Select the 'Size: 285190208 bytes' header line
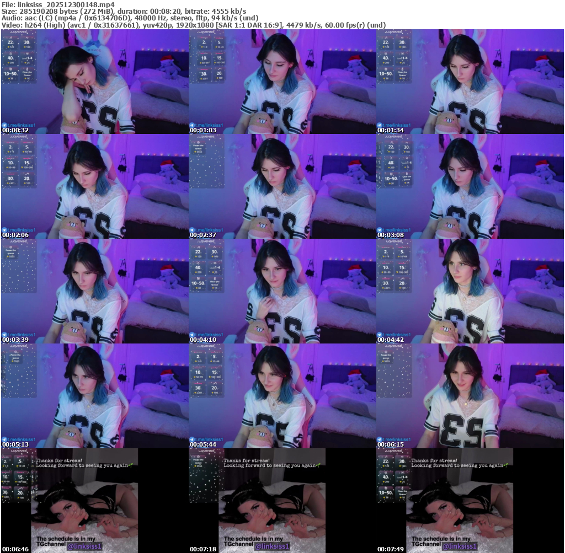This screenshot has height=553, width=565. pos(124,11)
